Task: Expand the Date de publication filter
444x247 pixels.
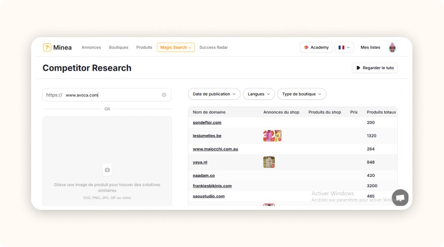Action: click(214, 94)
